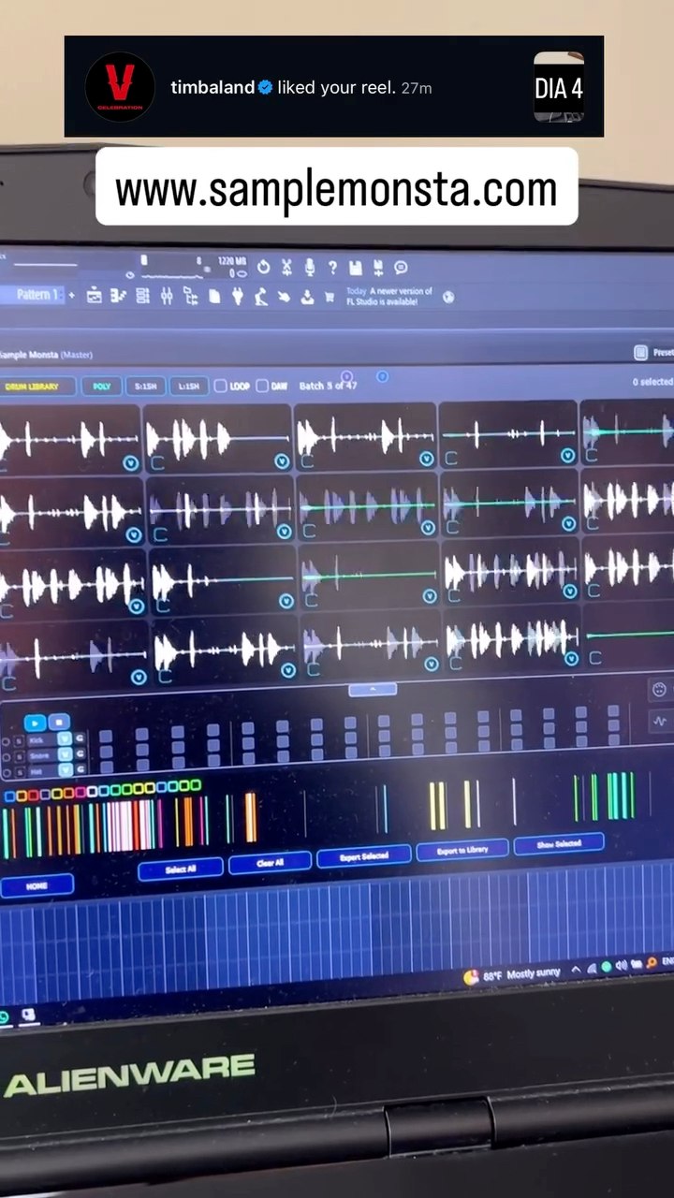The height and width of the screenshot is (1198, 674).
Task: Click the Clear All button
Action: point(270,862)
